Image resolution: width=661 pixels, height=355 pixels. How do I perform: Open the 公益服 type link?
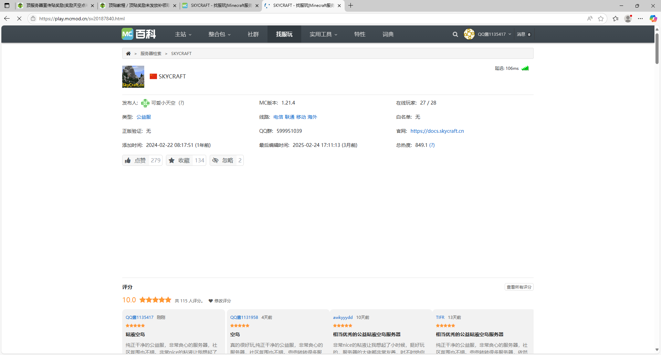(x=144, y=117)
